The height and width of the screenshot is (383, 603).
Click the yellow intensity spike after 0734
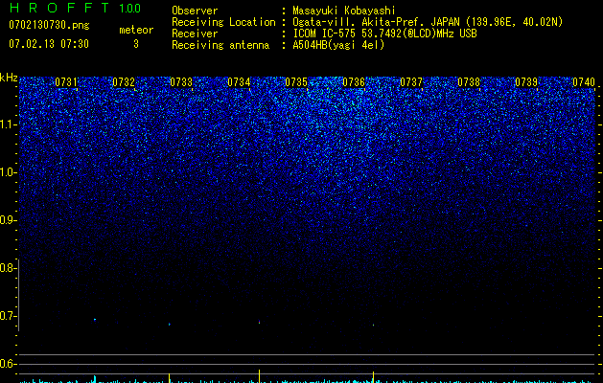click(259, 375)
